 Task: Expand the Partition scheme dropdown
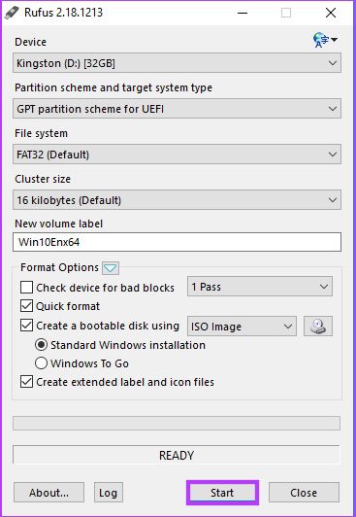[x=177, y=109]
